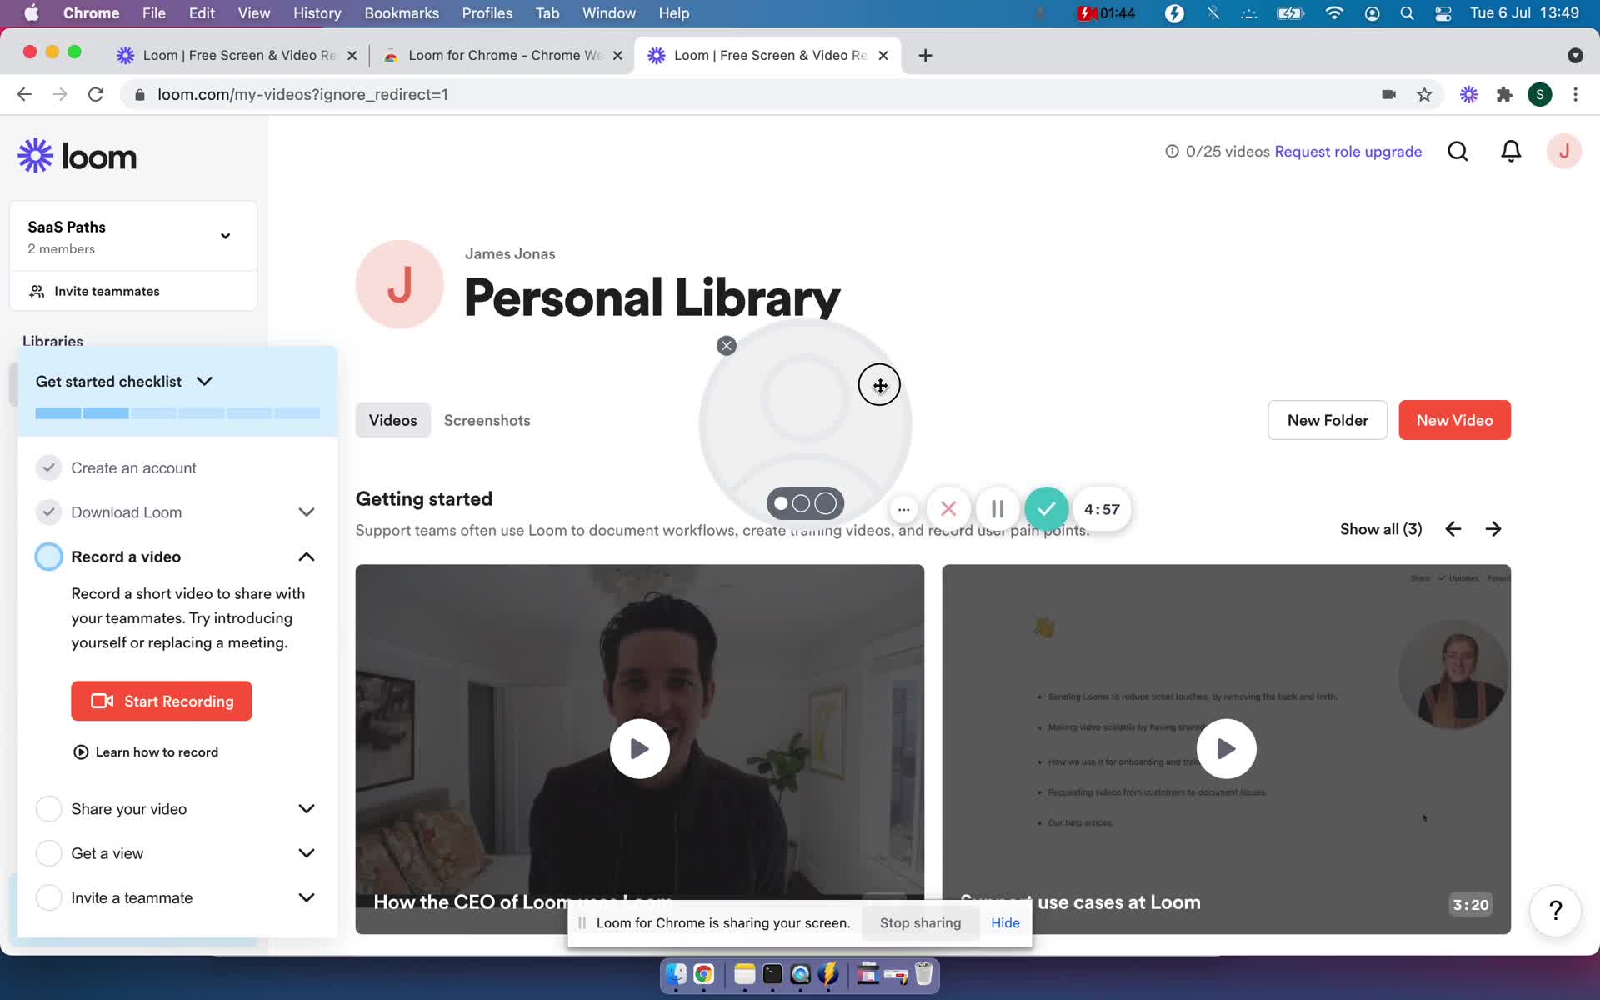Click the camera icon in browser toolbar
This screenshot has height=1000, width=1600.
[1387, 94]
